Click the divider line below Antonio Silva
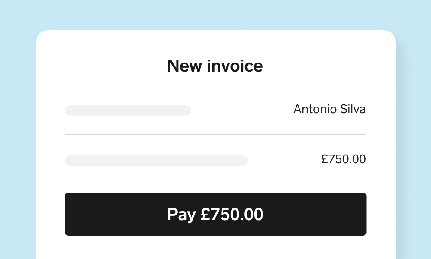Viewport: 431px width, 259px height. pos(215,134)
